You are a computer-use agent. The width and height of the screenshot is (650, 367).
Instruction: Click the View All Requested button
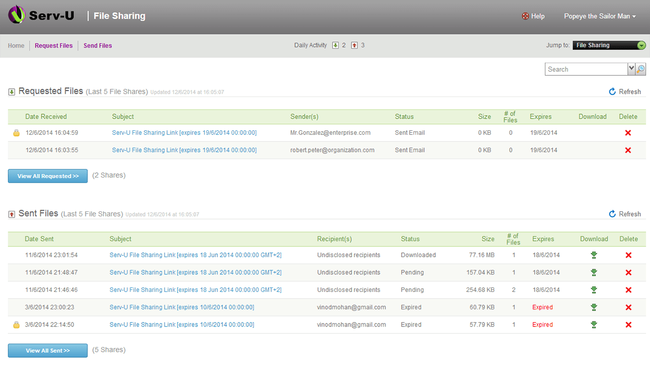point(48,176)
